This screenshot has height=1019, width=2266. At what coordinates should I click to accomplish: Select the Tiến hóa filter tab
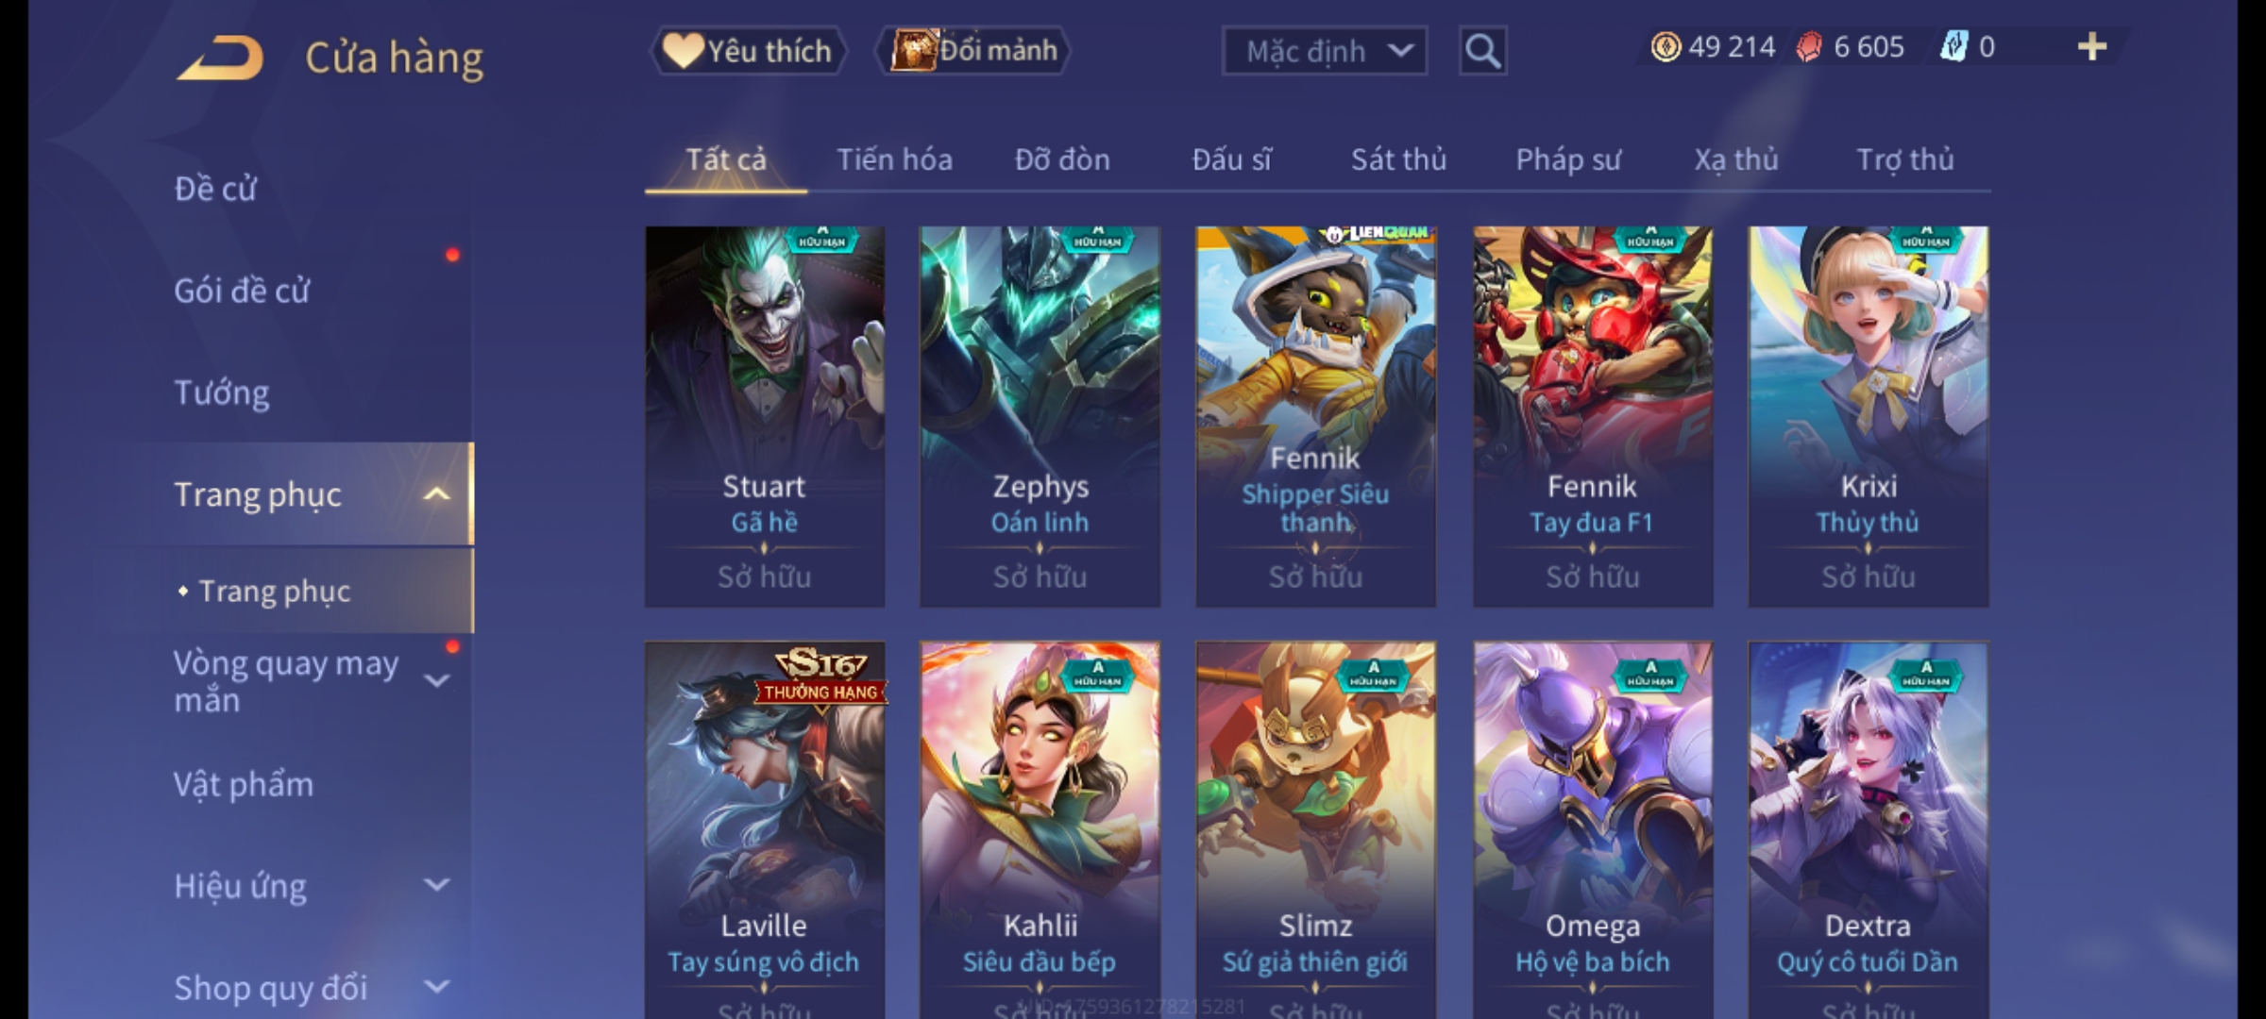click(x=894, y=159)
